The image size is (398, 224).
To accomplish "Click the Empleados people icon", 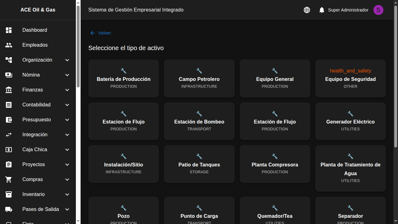I will click(9, 45).
